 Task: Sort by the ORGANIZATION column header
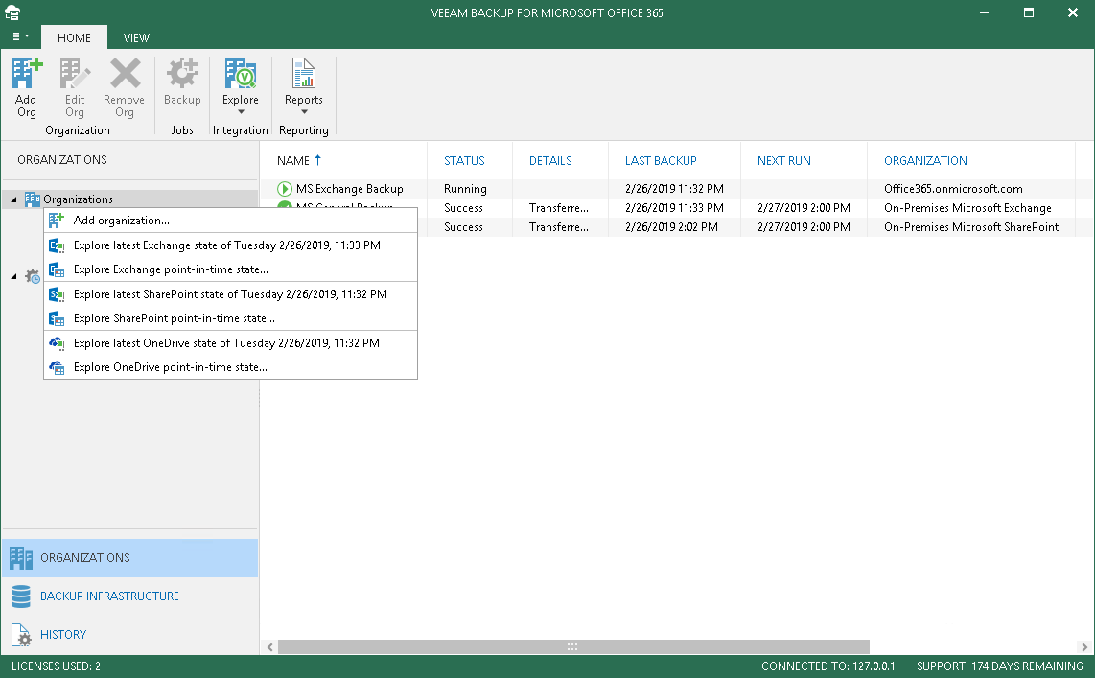[971, 160]
